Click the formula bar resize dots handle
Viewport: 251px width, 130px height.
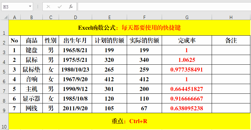[x=38, y=7]
